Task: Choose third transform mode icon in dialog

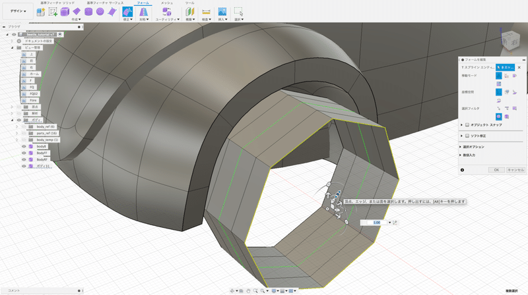Action: (x=515, y=76)
